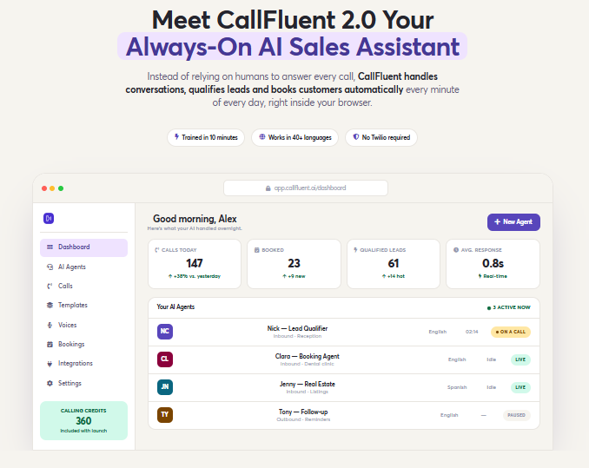Click the Bookings calendar icon
Screen dimensions: 589x468
(50, 344)
